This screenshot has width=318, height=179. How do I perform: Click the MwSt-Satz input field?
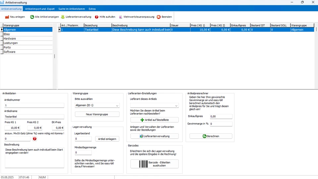18,139
